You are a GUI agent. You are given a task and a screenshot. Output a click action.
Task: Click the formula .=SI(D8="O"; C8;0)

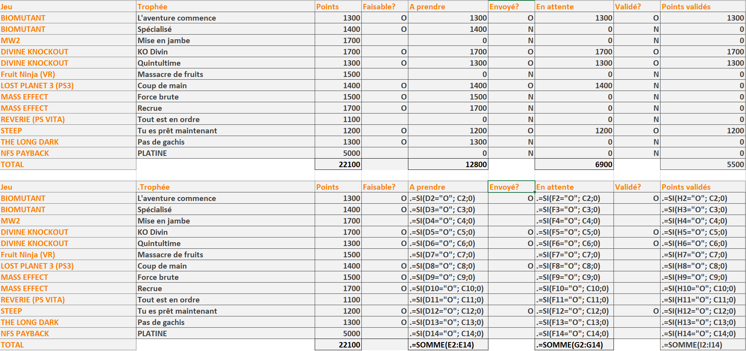(x=448, y=266)
